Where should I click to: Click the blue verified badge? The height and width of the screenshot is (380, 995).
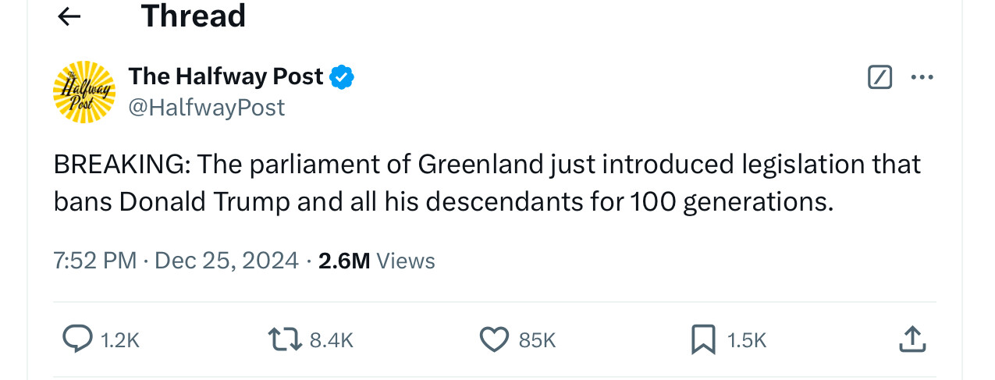(342, 76)
